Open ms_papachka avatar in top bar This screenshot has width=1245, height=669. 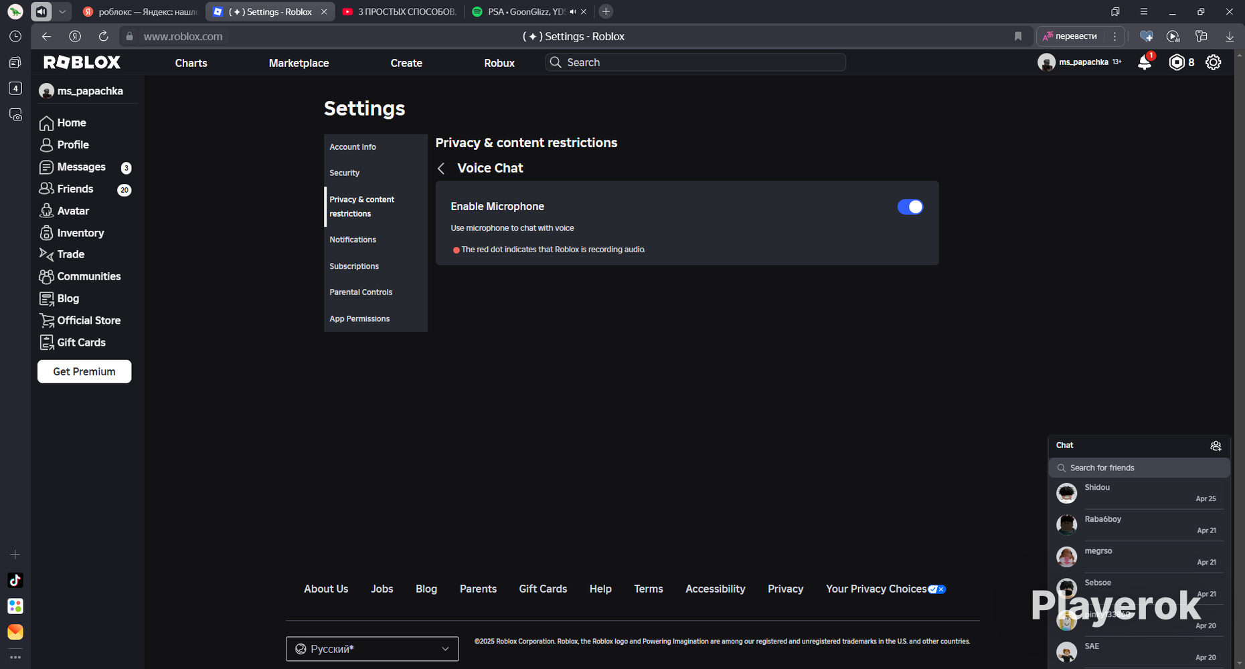pyautogui.click(x=1046, y=62)
